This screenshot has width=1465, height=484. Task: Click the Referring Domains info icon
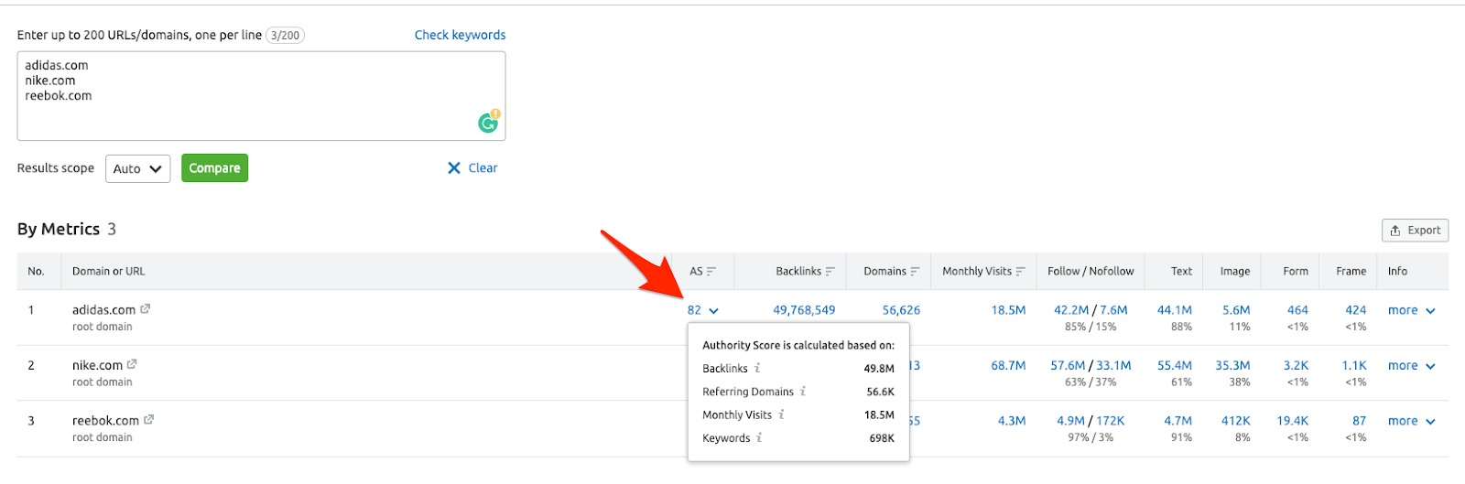point(803,392)
